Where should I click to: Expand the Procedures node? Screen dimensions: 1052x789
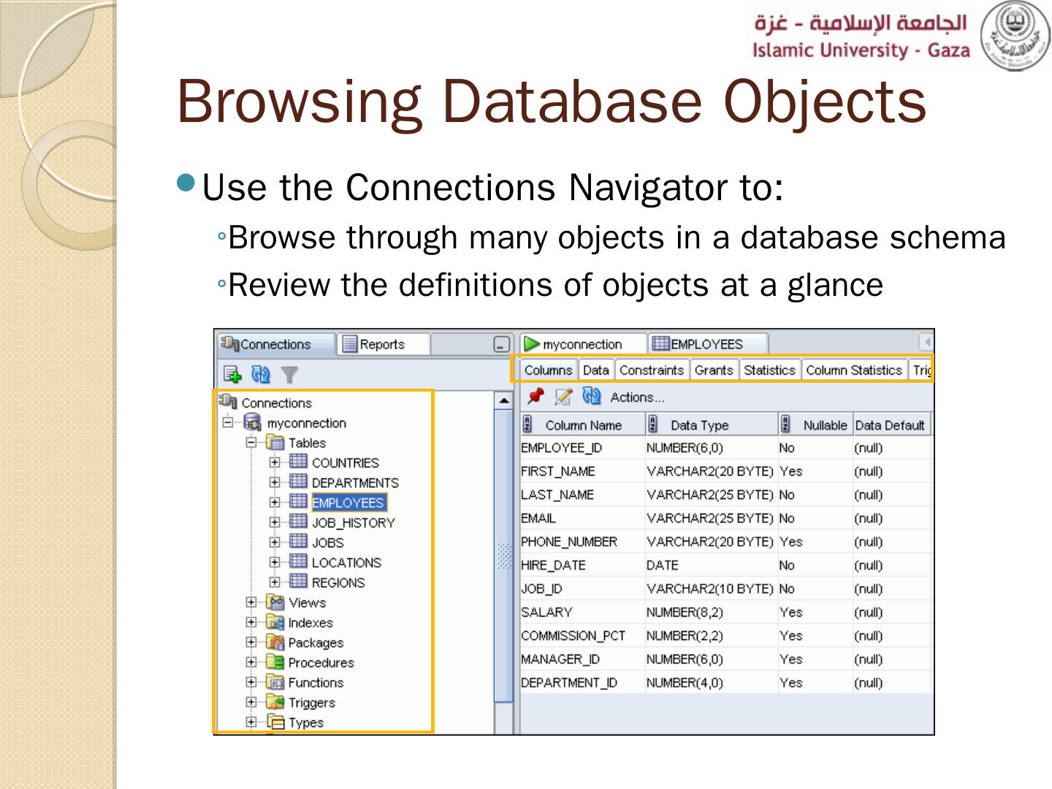[251, 663]
